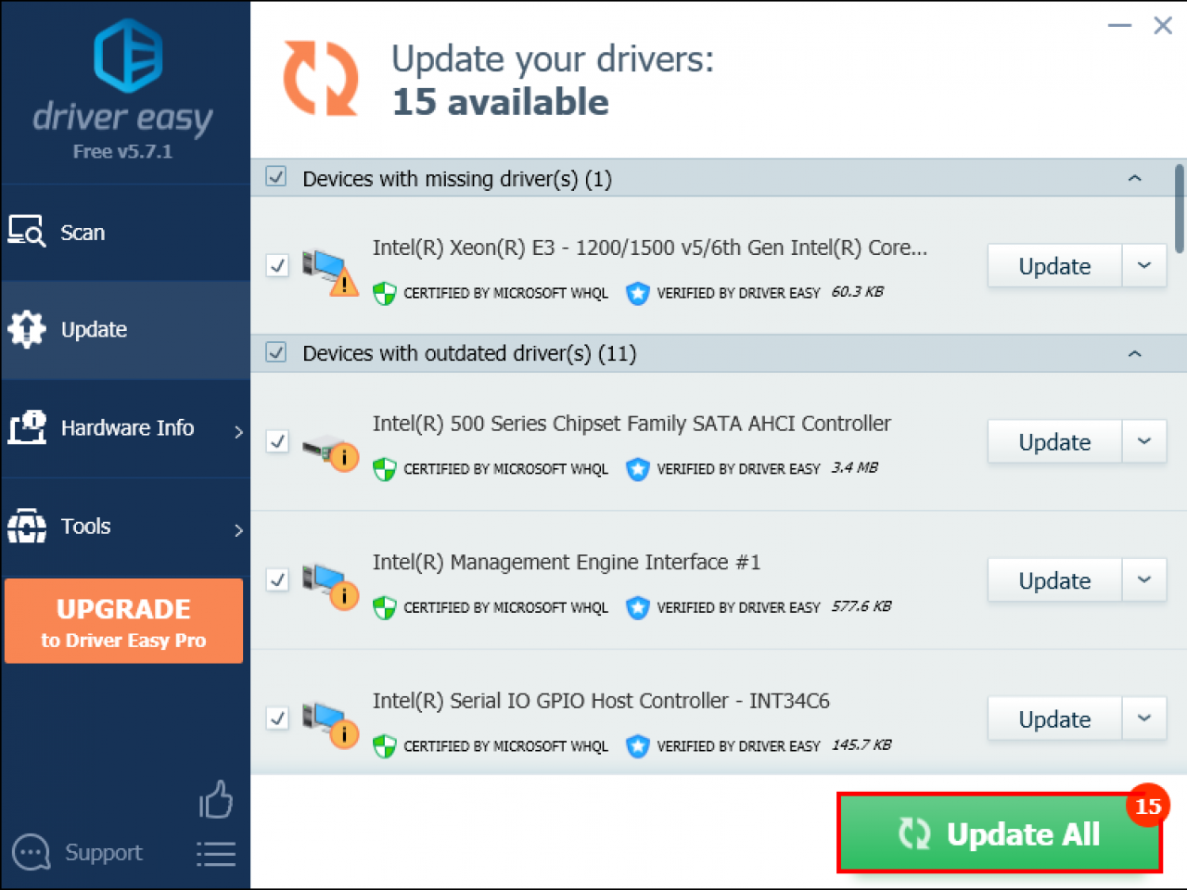Viewport: 1187px width, 890px height.
Task: Click the Hardware Info sidebar icon
Action: (27, 427)
